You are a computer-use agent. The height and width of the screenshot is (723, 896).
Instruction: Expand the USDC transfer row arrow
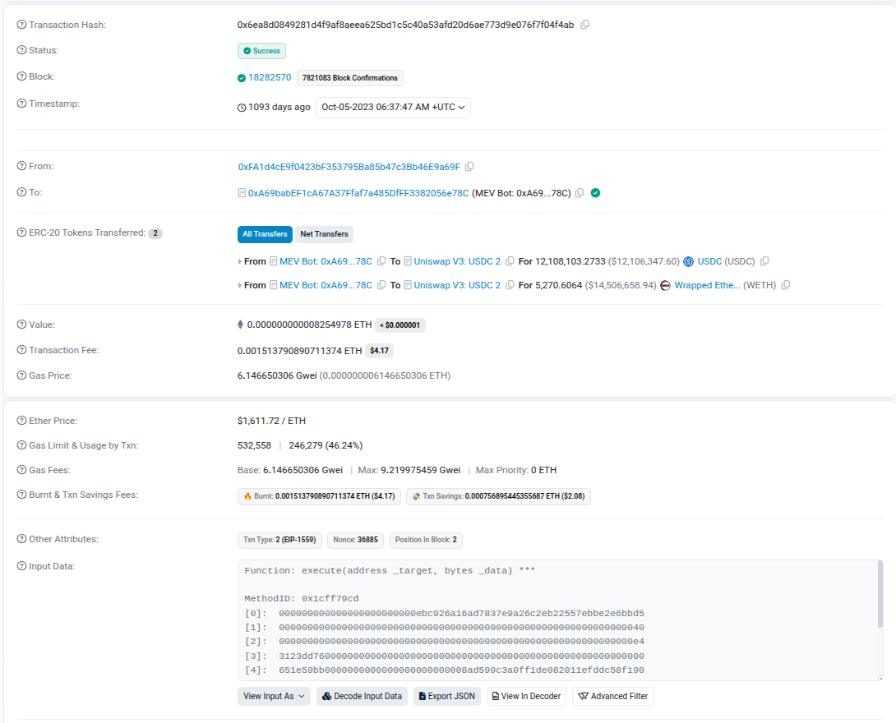239,261
